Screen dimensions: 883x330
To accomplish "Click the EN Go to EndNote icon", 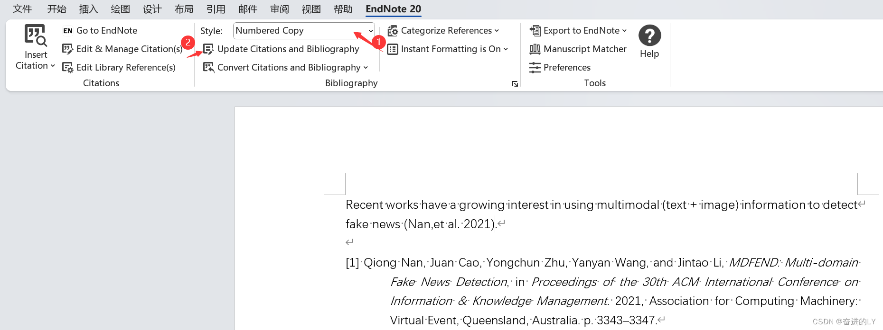I will click(x=68, y=31).
